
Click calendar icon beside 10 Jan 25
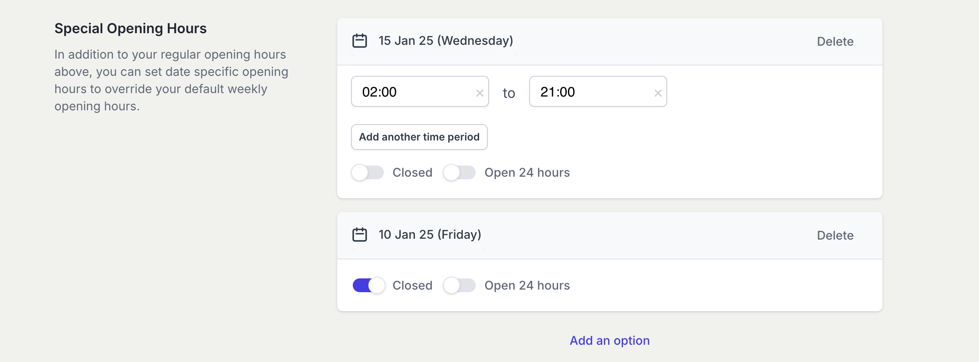pos(360,235)
